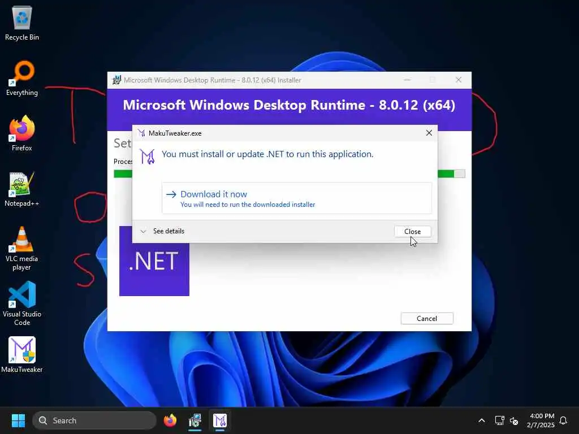Viewport: 579px width, 434px height.
Task: Open the Everything search desktop shortcut
Action: (x=22, y=78)
